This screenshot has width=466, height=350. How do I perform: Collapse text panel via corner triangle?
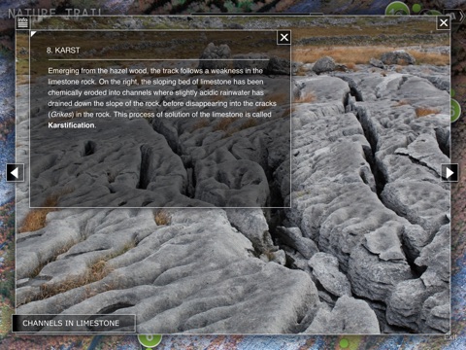(33, 33)
